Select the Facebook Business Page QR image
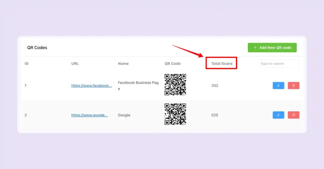The width and height of the screenshot is (324, 169). pos(175,84)
